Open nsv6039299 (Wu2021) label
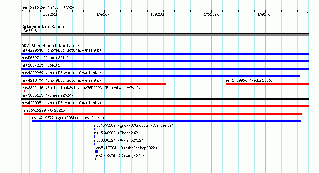The width and height of the screenshot is (319, 173). tap(44, 110)
